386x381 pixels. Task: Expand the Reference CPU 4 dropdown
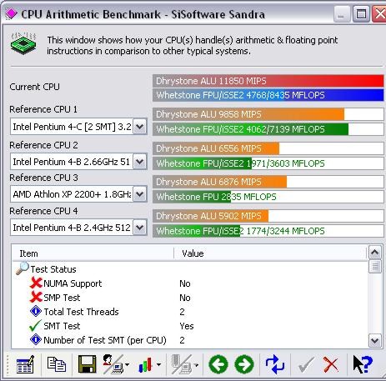tap(139, 228)
